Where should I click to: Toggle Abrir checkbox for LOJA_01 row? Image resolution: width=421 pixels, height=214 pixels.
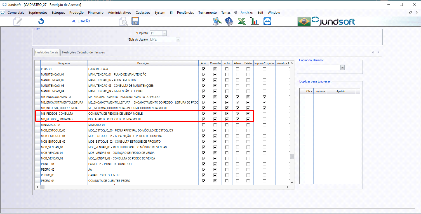point(204,69)
